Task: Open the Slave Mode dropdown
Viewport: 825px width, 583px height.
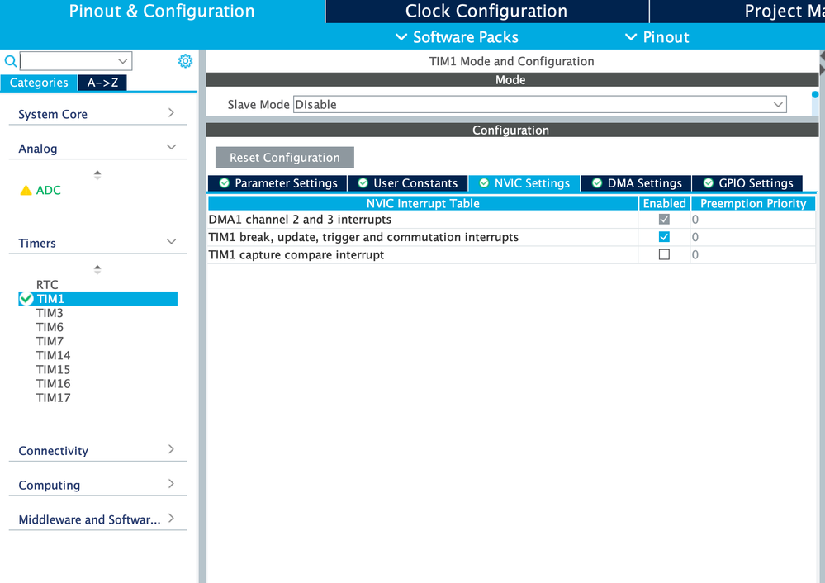Action: pos(777,104)
